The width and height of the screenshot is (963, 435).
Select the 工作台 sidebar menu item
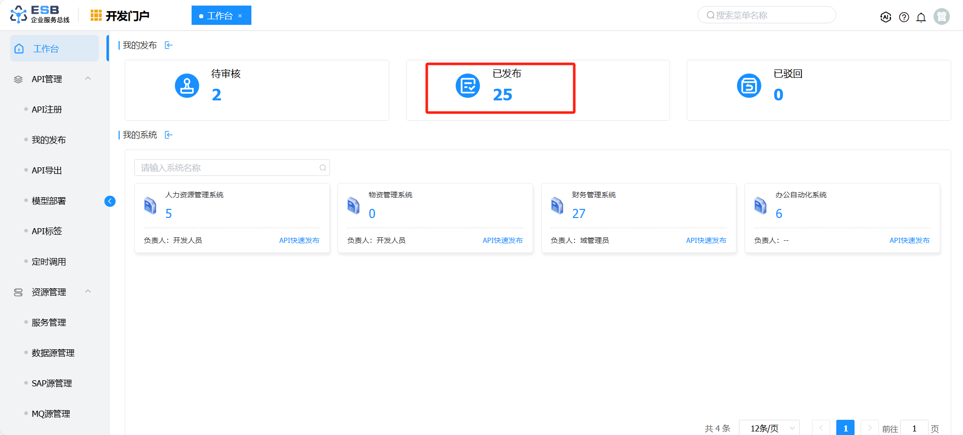click(54, 49)
